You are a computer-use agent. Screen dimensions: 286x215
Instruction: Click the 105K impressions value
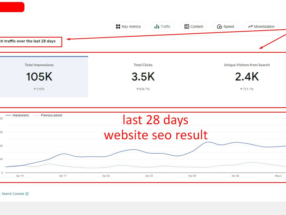coord(39,77)
